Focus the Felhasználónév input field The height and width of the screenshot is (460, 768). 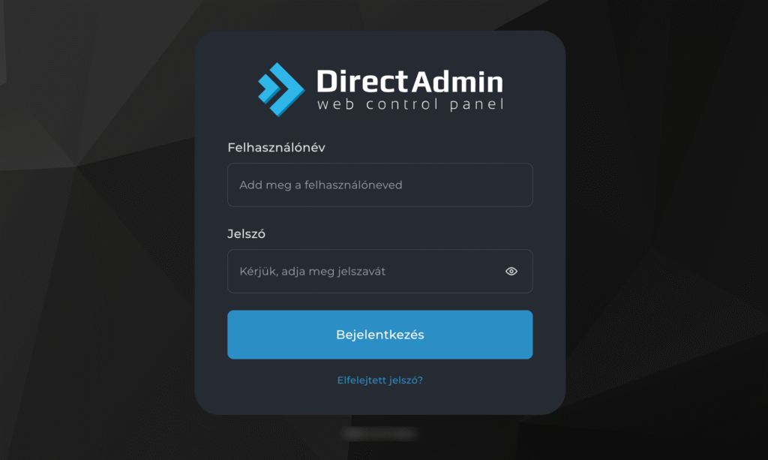click(380, 185)
